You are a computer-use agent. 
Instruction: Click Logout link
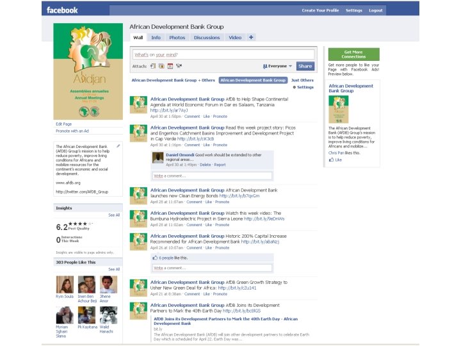(x=375, y=10)
